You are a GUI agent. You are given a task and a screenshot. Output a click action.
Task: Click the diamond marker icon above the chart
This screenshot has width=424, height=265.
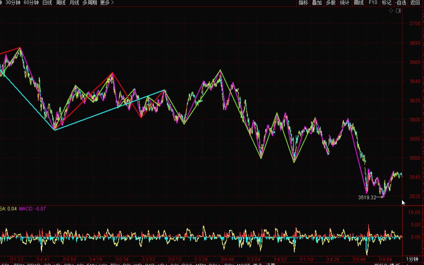pyautogui.click(x=391, y=11)
